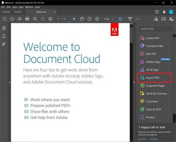Open the user profile avatar
The width and height of the screenshot is (176, 142).
click(171, 12)
